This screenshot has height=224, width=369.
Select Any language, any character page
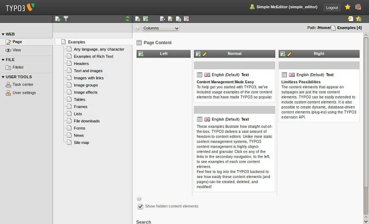coord(99,49)
